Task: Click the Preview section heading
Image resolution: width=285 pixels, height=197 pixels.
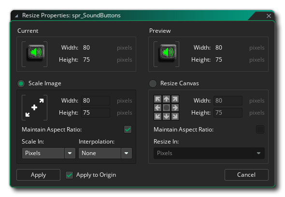Action: [160, 31]
